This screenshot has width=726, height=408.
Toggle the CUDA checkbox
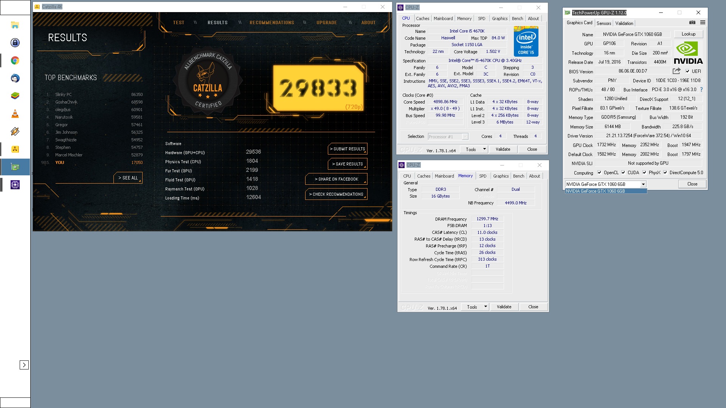click(x=623, y=173)
